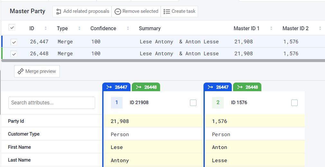Click the horizontal scrollbar below the table
Viewport: 325px width, 167px height.
coord(161,60)
